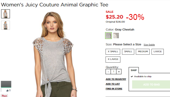This screenshot has width=170, height=97.
Task: Click the ADD TO BAG button
Action: click(151, 85)
